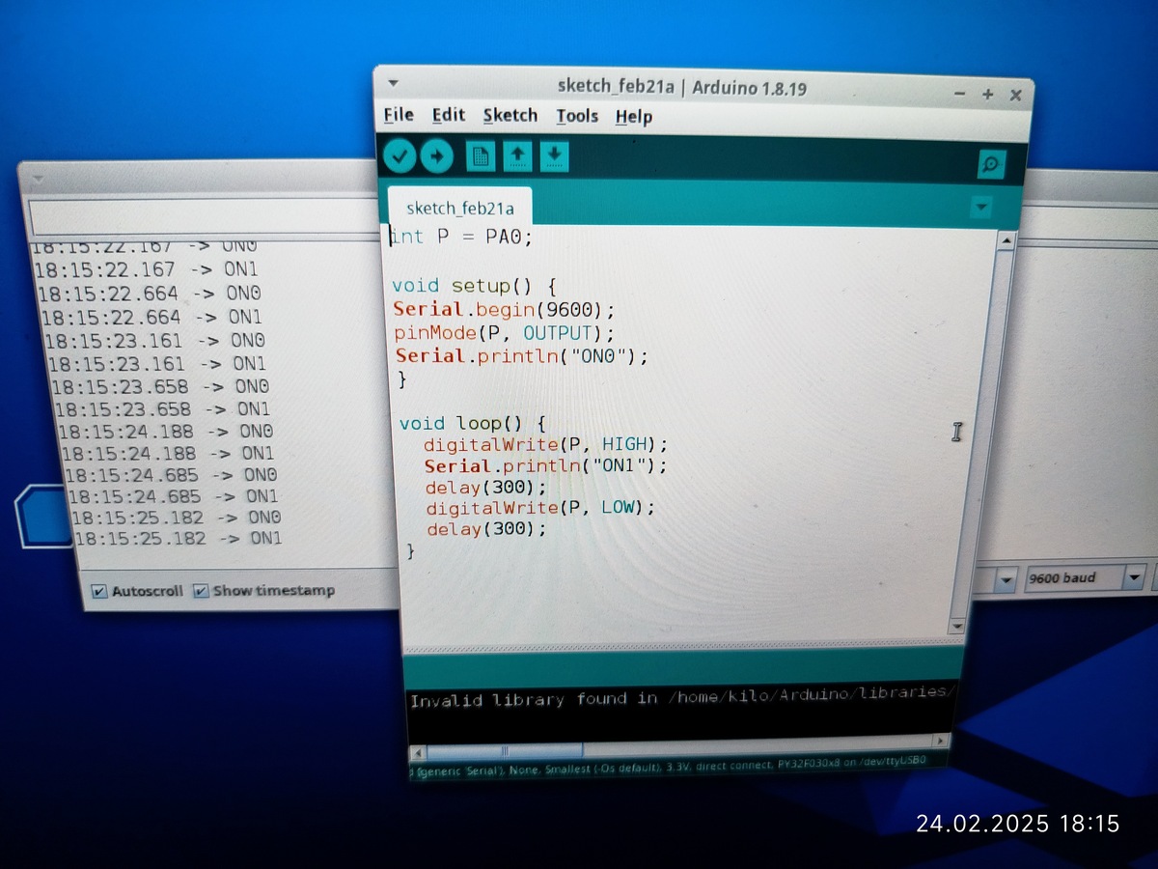The height and width of the screenshot is (869, 1158).
Task: Close the Arduino 1.8.19 window
Action: click(1015, 95)
